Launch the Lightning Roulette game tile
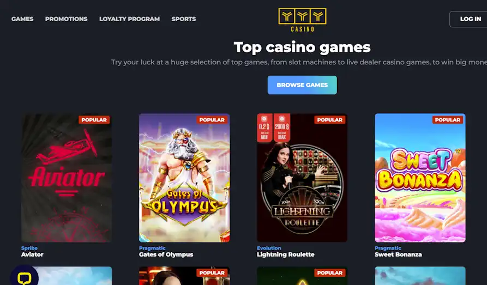This screenshot has width=487, height=285. pos(302,178)
